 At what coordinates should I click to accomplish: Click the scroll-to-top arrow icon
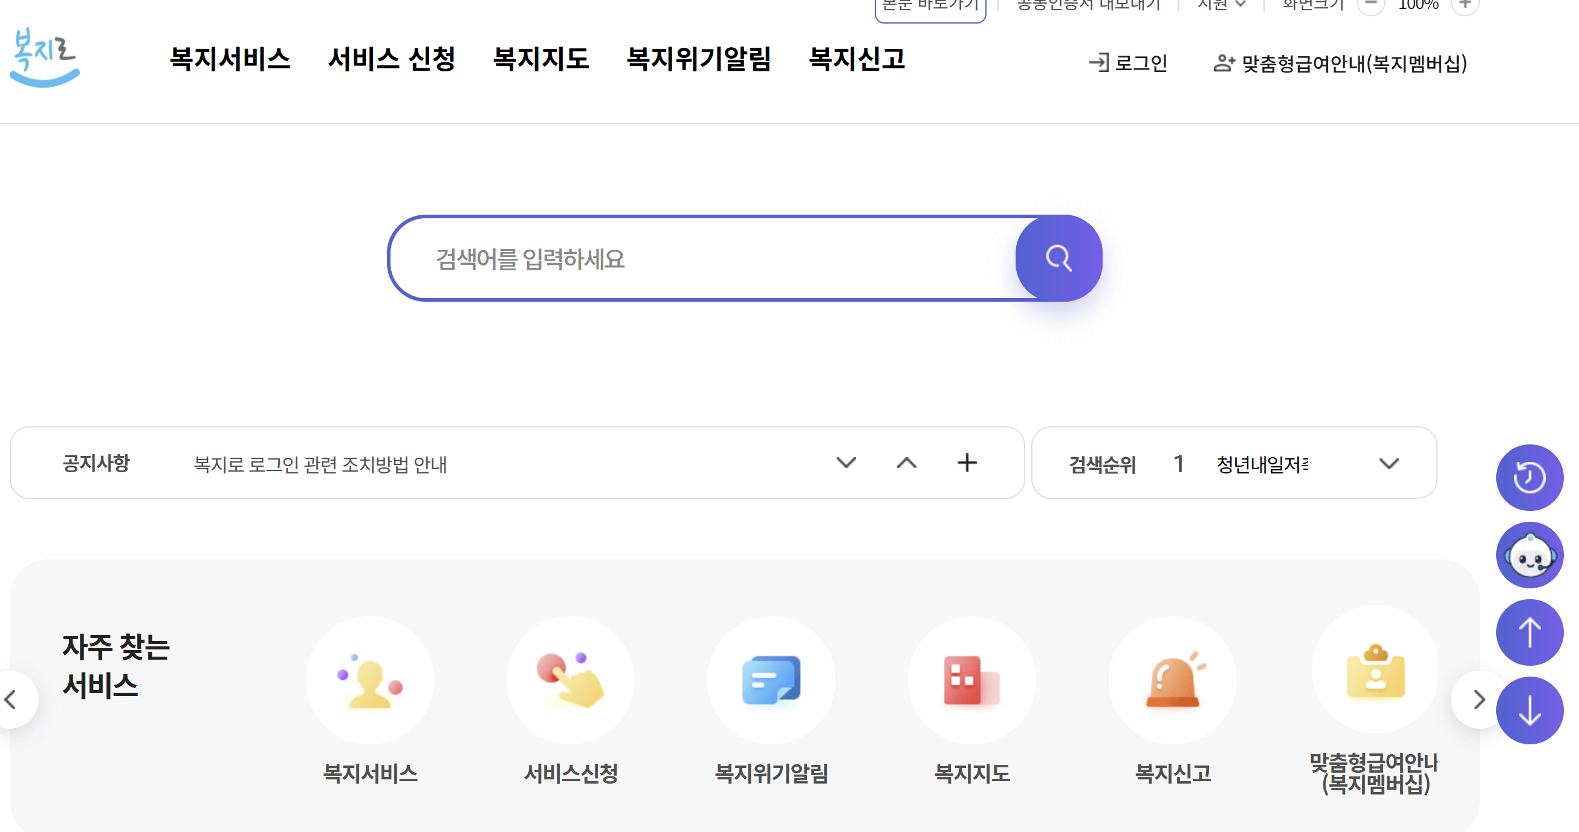1529,632
